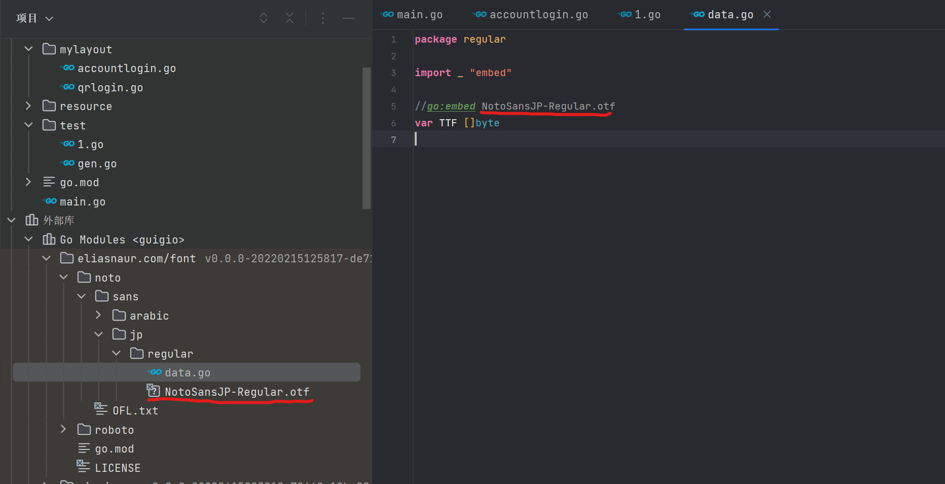
Task: Place cursor on empty line 7
Action: coord(679,139)
